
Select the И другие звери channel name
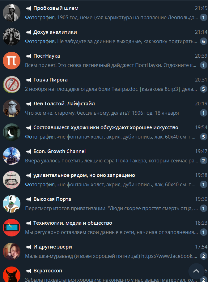pyautogui.click(x=53, y=247)
